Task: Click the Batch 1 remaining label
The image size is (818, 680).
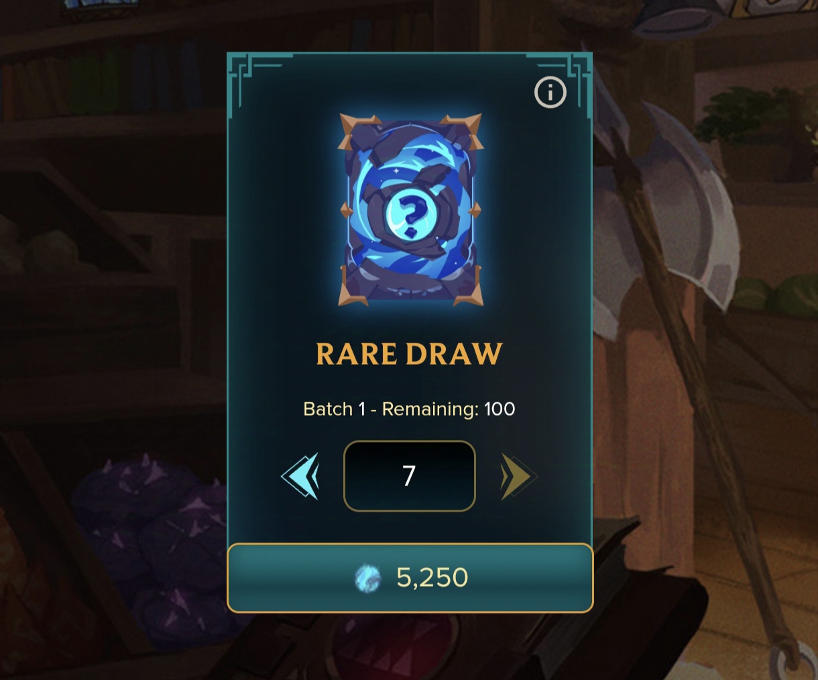Action: 409,409
